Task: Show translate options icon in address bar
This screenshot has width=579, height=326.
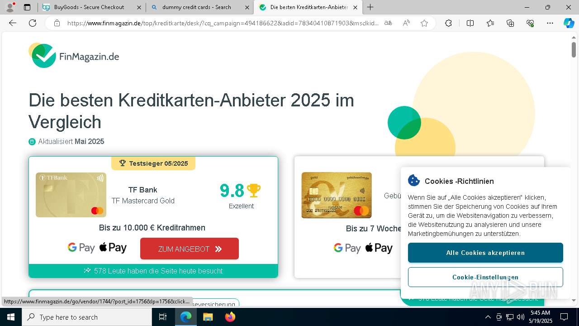Action: [388, 23]
